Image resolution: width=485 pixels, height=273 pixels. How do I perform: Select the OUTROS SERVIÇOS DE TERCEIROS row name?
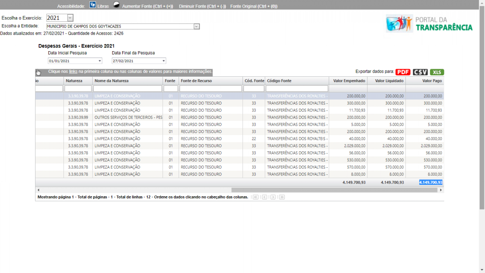128,118
